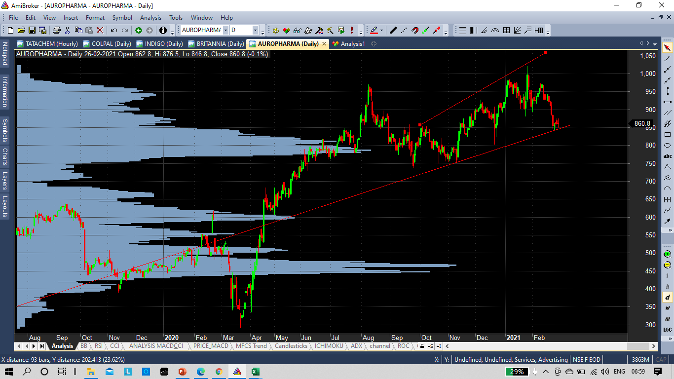Open the Candlesticks sheet tab

click(291, 346)
